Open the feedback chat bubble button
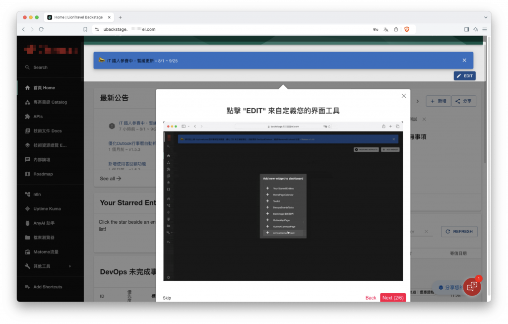Image resolution: width=508 pixels, height=324 pixels. pyautogui.click(x=472, y=286)
